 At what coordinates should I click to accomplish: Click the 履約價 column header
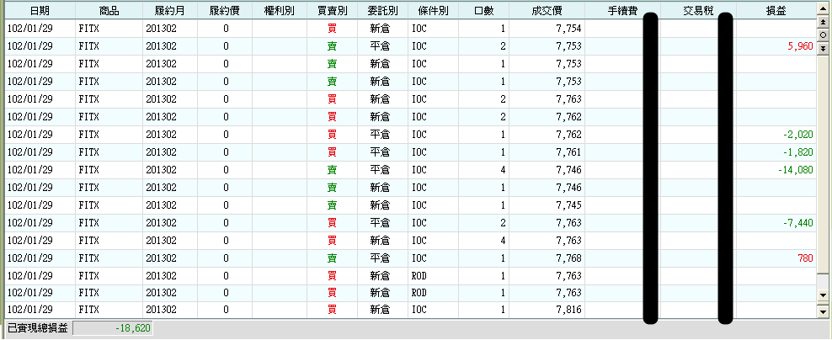[225, 11]
